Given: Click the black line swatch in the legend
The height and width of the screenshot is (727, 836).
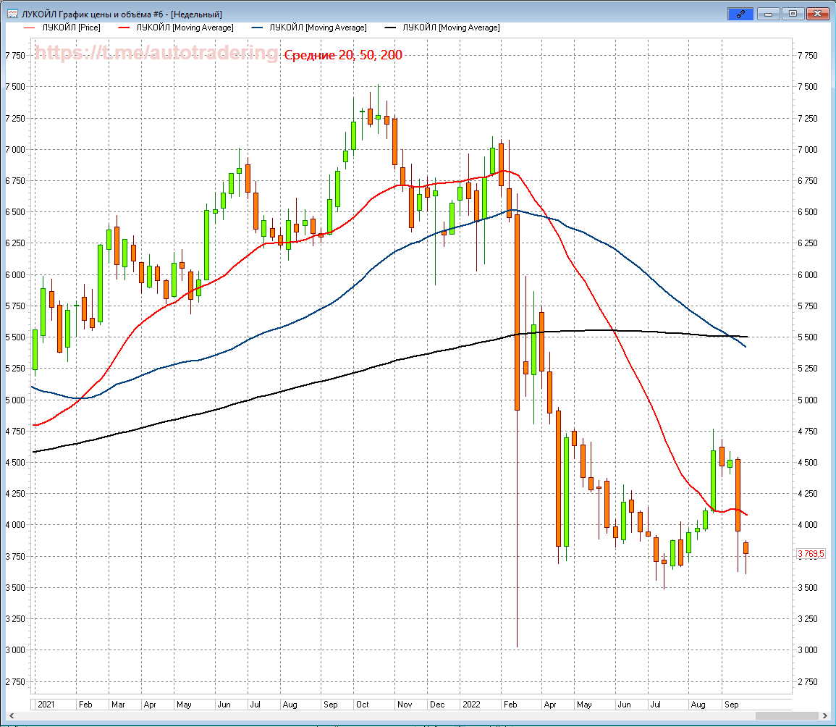Looking at the screenshot, I should pyautogui.click(x=392, y=28).
